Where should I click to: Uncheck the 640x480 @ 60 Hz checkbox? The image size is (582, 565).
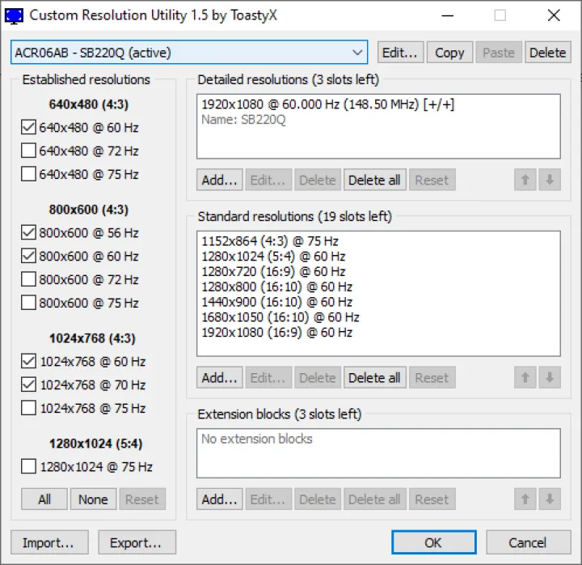tap(29, 127)
